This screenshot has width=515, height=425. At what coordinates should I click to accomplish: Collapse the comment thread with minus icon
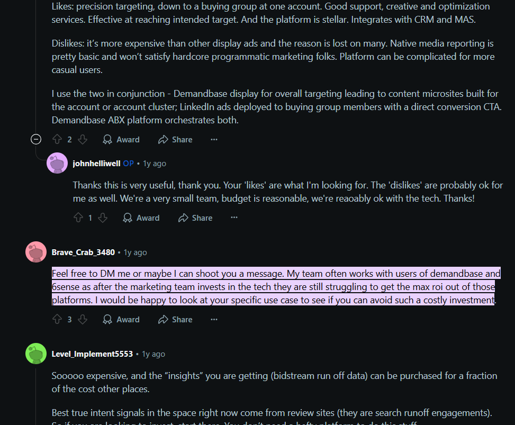36,139
